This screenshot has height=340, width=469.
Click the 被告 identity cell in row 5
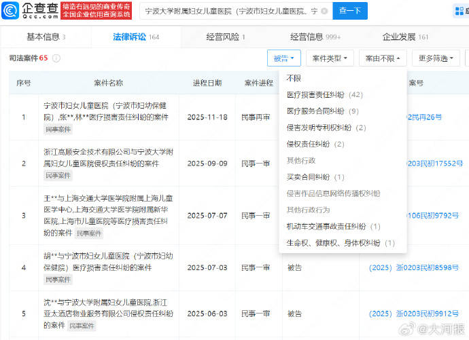294,314
